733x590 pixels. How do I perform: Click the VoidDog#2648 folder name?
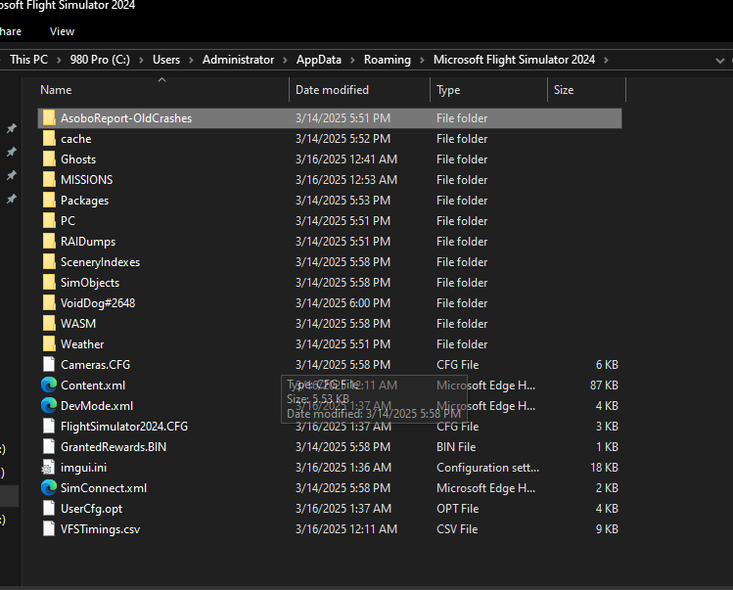tap(98, 303)
